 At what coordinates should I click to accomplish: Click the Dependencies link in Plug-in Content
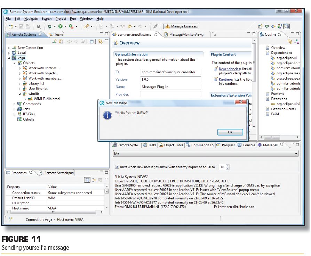(x=230, y=69)
